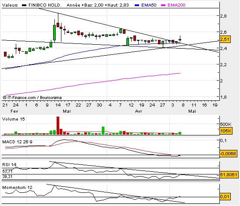
Task: Click the EMA50 legend label
Action: pyautogui.click(x=149, y=5)
